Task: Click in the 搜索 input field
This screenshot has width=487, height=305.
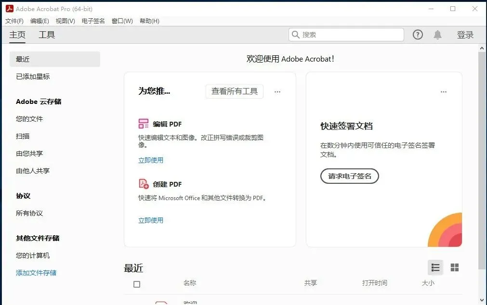Action: (346, 35)
